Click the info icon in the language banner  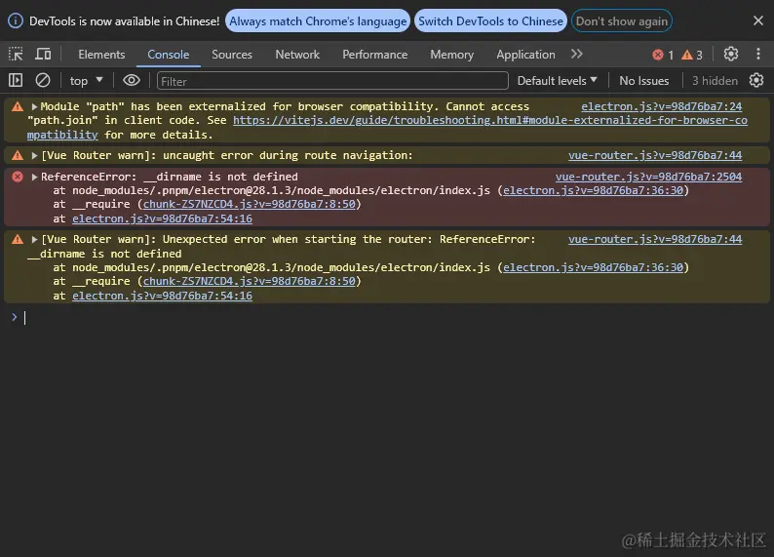(16, 20)
